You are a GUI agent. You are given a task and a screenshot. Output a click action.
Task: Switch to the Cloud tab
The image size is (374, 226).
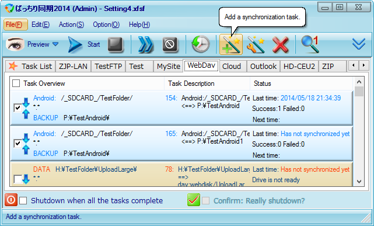232,67
